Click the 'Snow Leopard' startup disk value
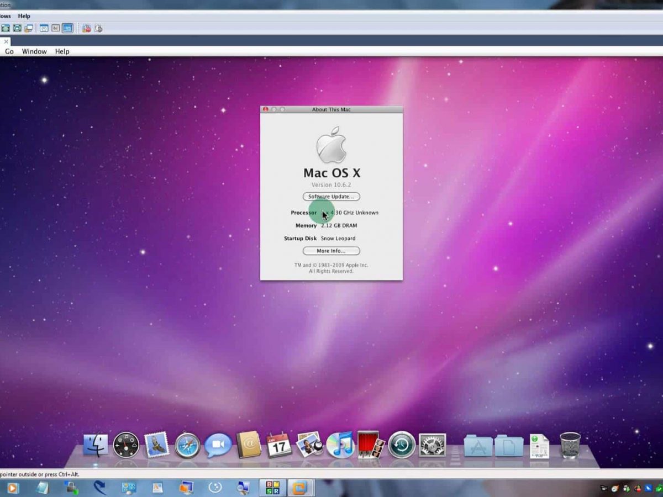Image resolution: width=663 pixels, height=497 pixels. click(338, 239)
